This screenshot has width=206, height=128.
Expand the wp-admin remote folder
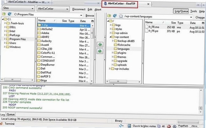click(x=111, y=33)
